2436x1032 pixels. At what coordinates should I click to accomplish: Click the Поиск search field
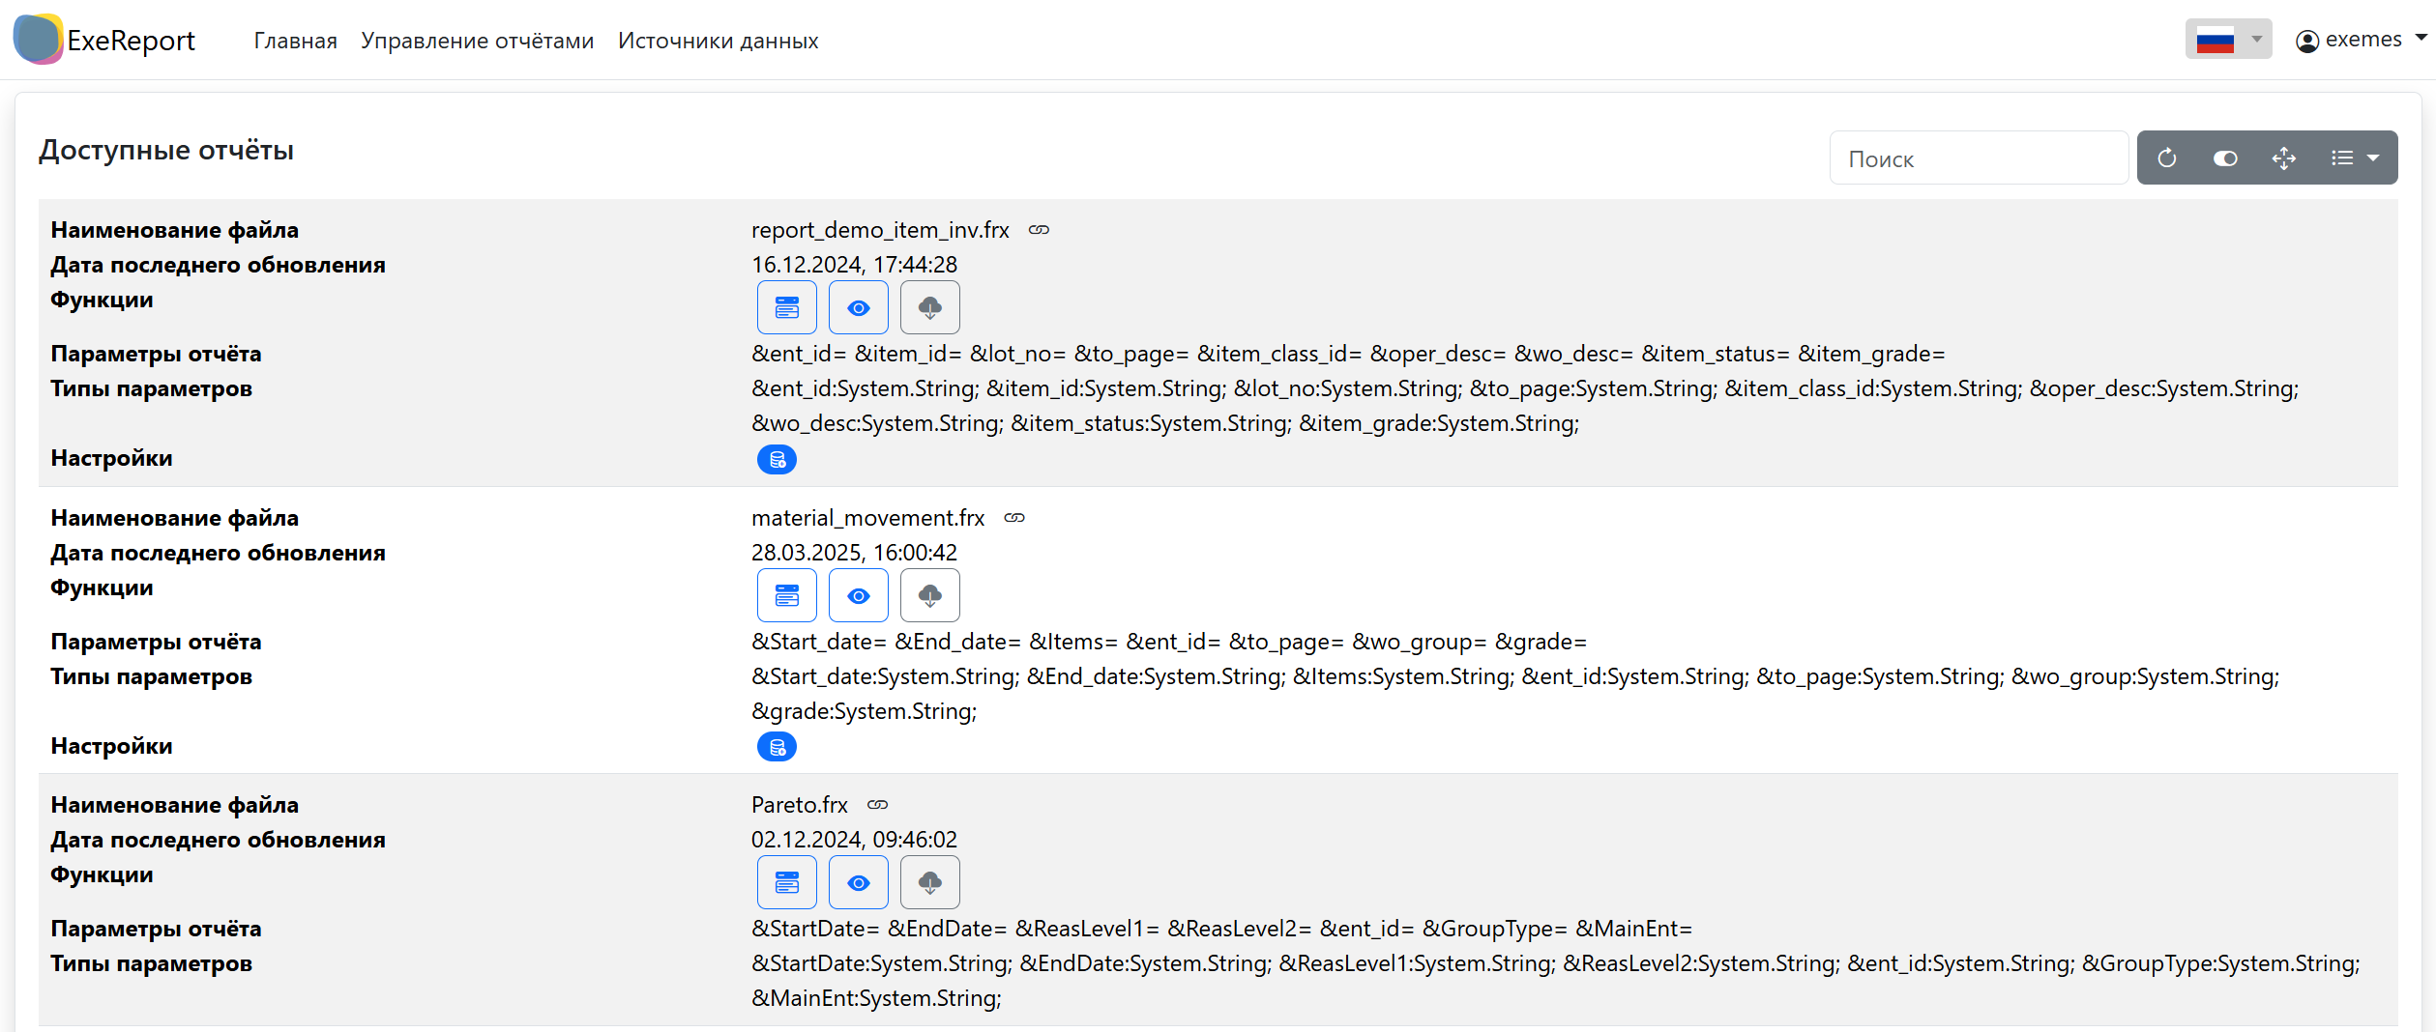point(1978,158)
